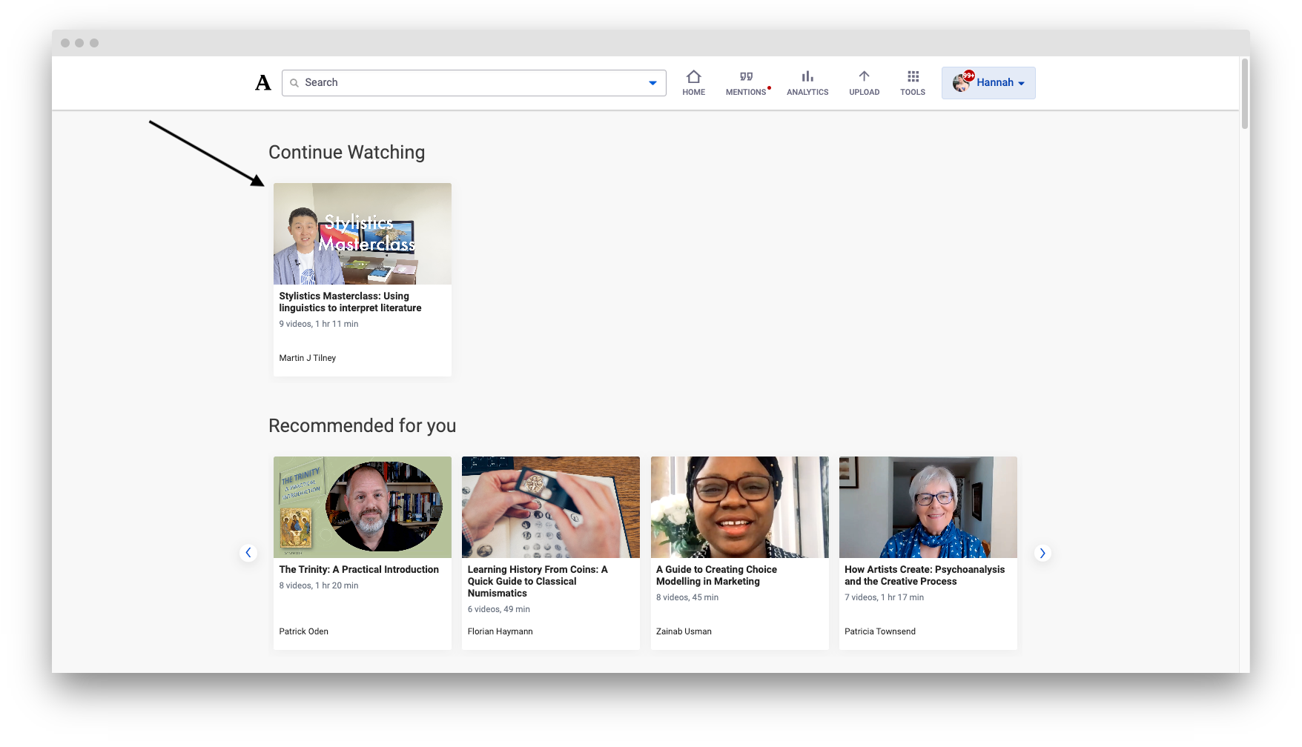Open the Tools grid icon
Image resolution: width=1302 pixels, height=747 pixels.
[x=912, y=77]
